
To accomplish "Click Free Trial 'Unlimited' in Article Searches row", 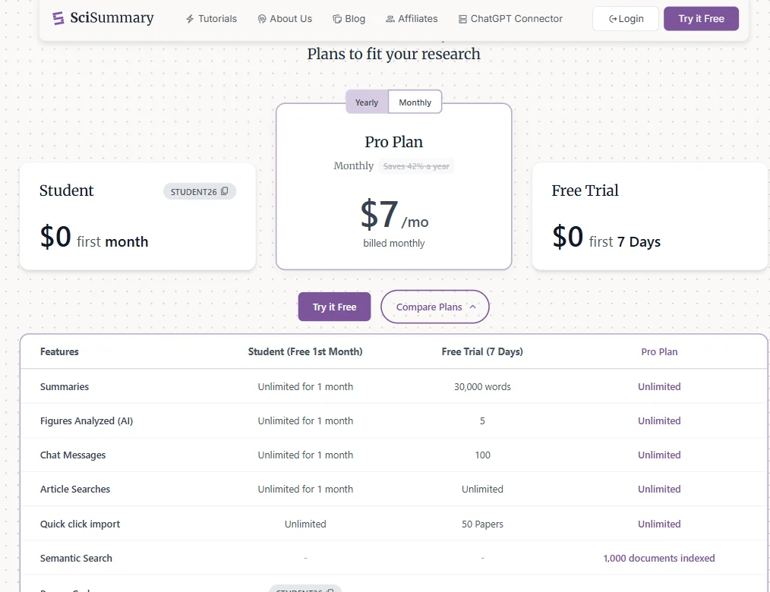I will [x=482, y=489].
